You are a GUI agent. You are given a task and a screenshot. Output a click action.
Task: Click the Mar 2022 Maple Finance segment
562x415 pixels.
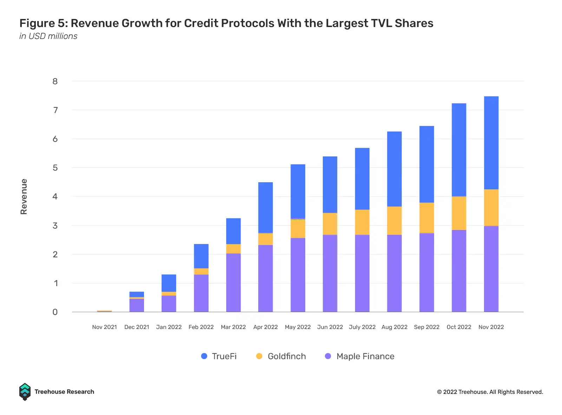233,283
